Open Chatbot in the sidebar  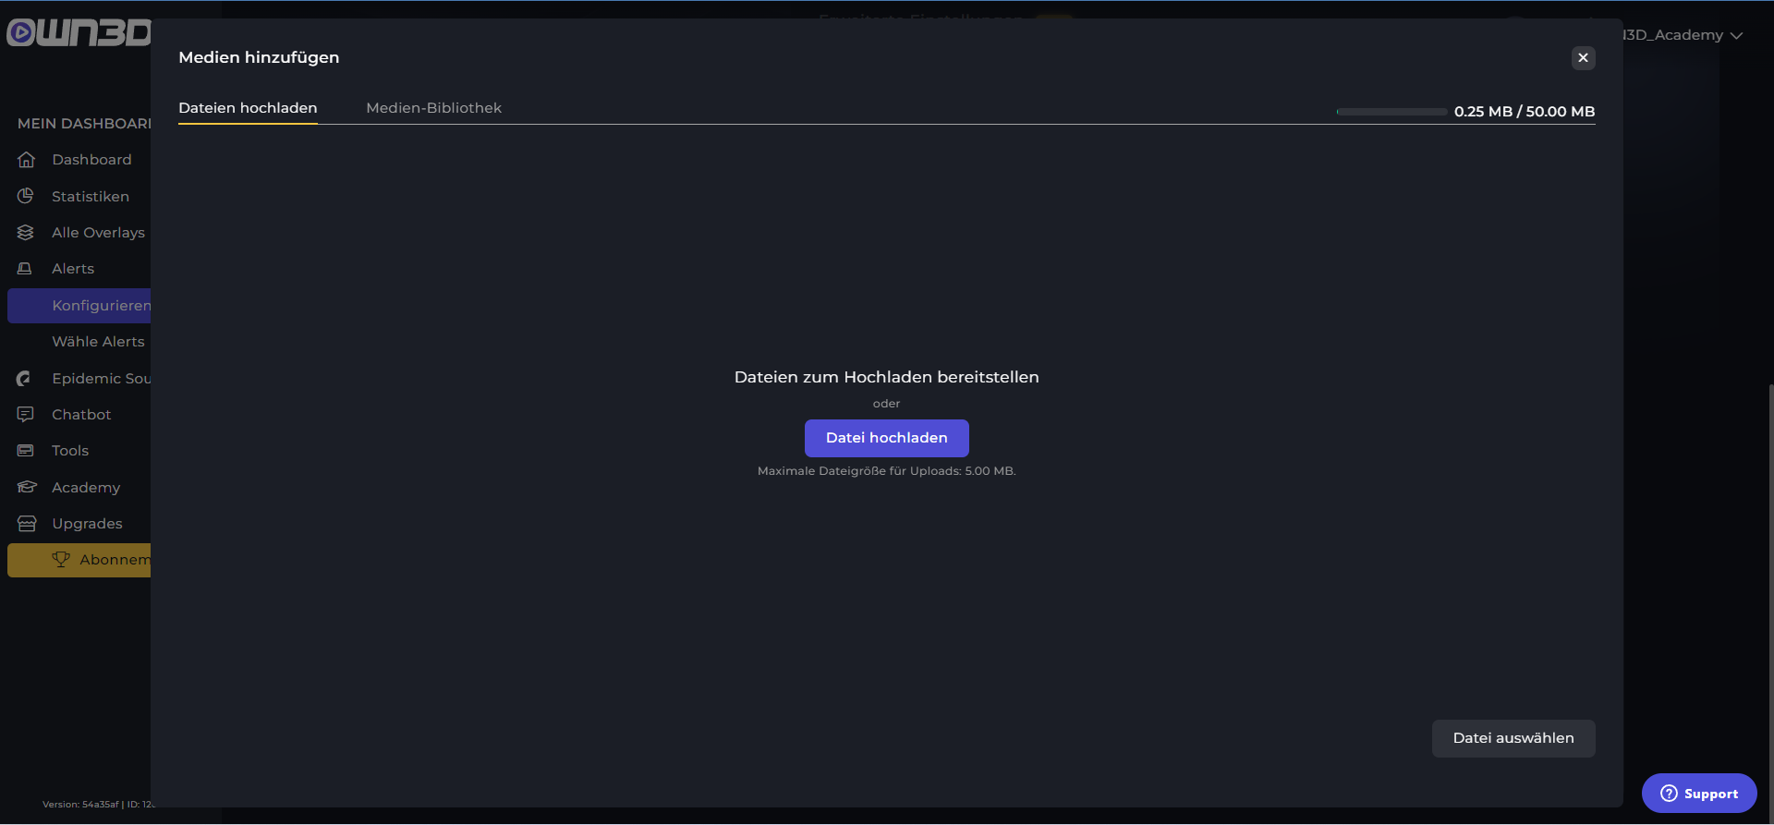79,415
